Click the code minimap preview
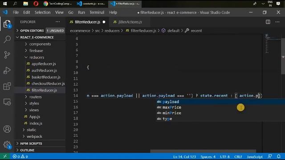The height and width of the screenshot is (160, 285). tap(272, 44)
